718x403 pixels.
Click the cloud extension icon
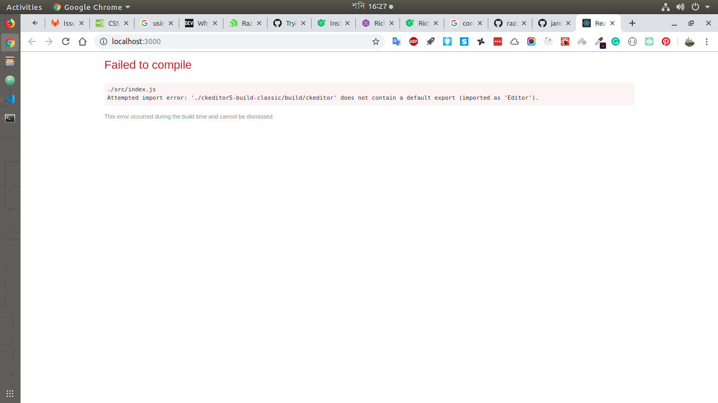514,41
